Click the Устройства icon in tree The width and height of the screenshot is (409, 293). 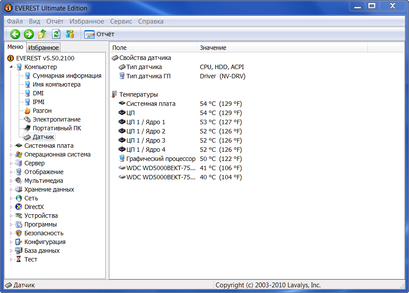tap(19, 216)
